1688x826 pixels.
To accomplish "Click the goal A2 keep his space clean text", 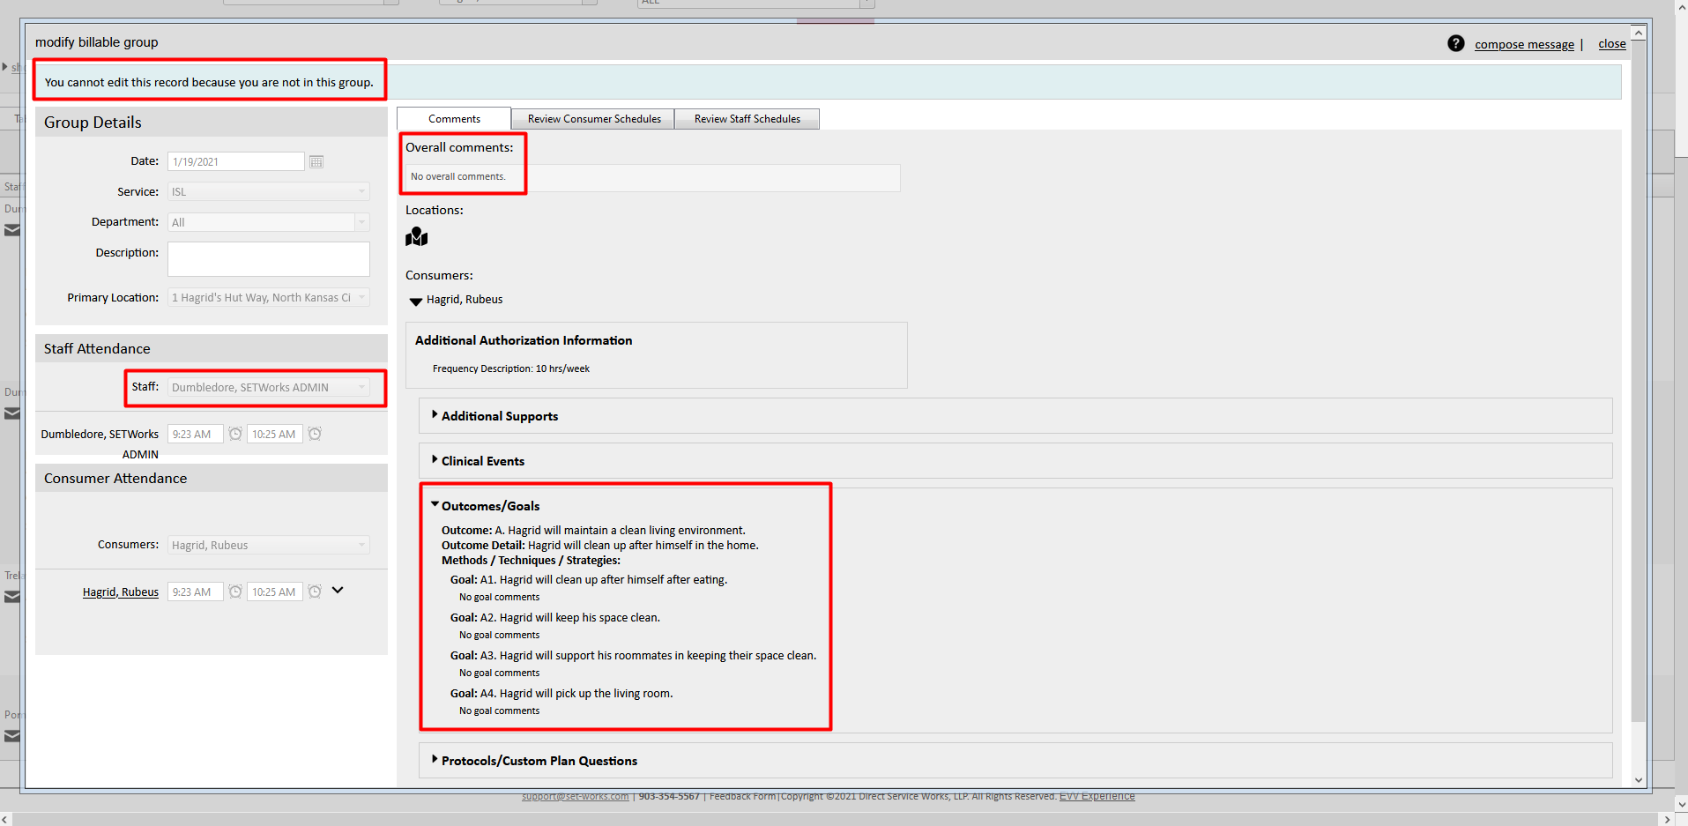I will tap(555, 618).
